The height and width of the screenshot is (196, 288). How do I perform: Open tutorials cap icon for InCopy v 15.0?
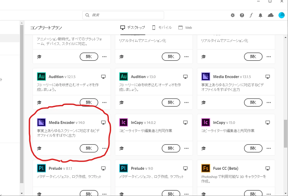(x=203, y=148)
